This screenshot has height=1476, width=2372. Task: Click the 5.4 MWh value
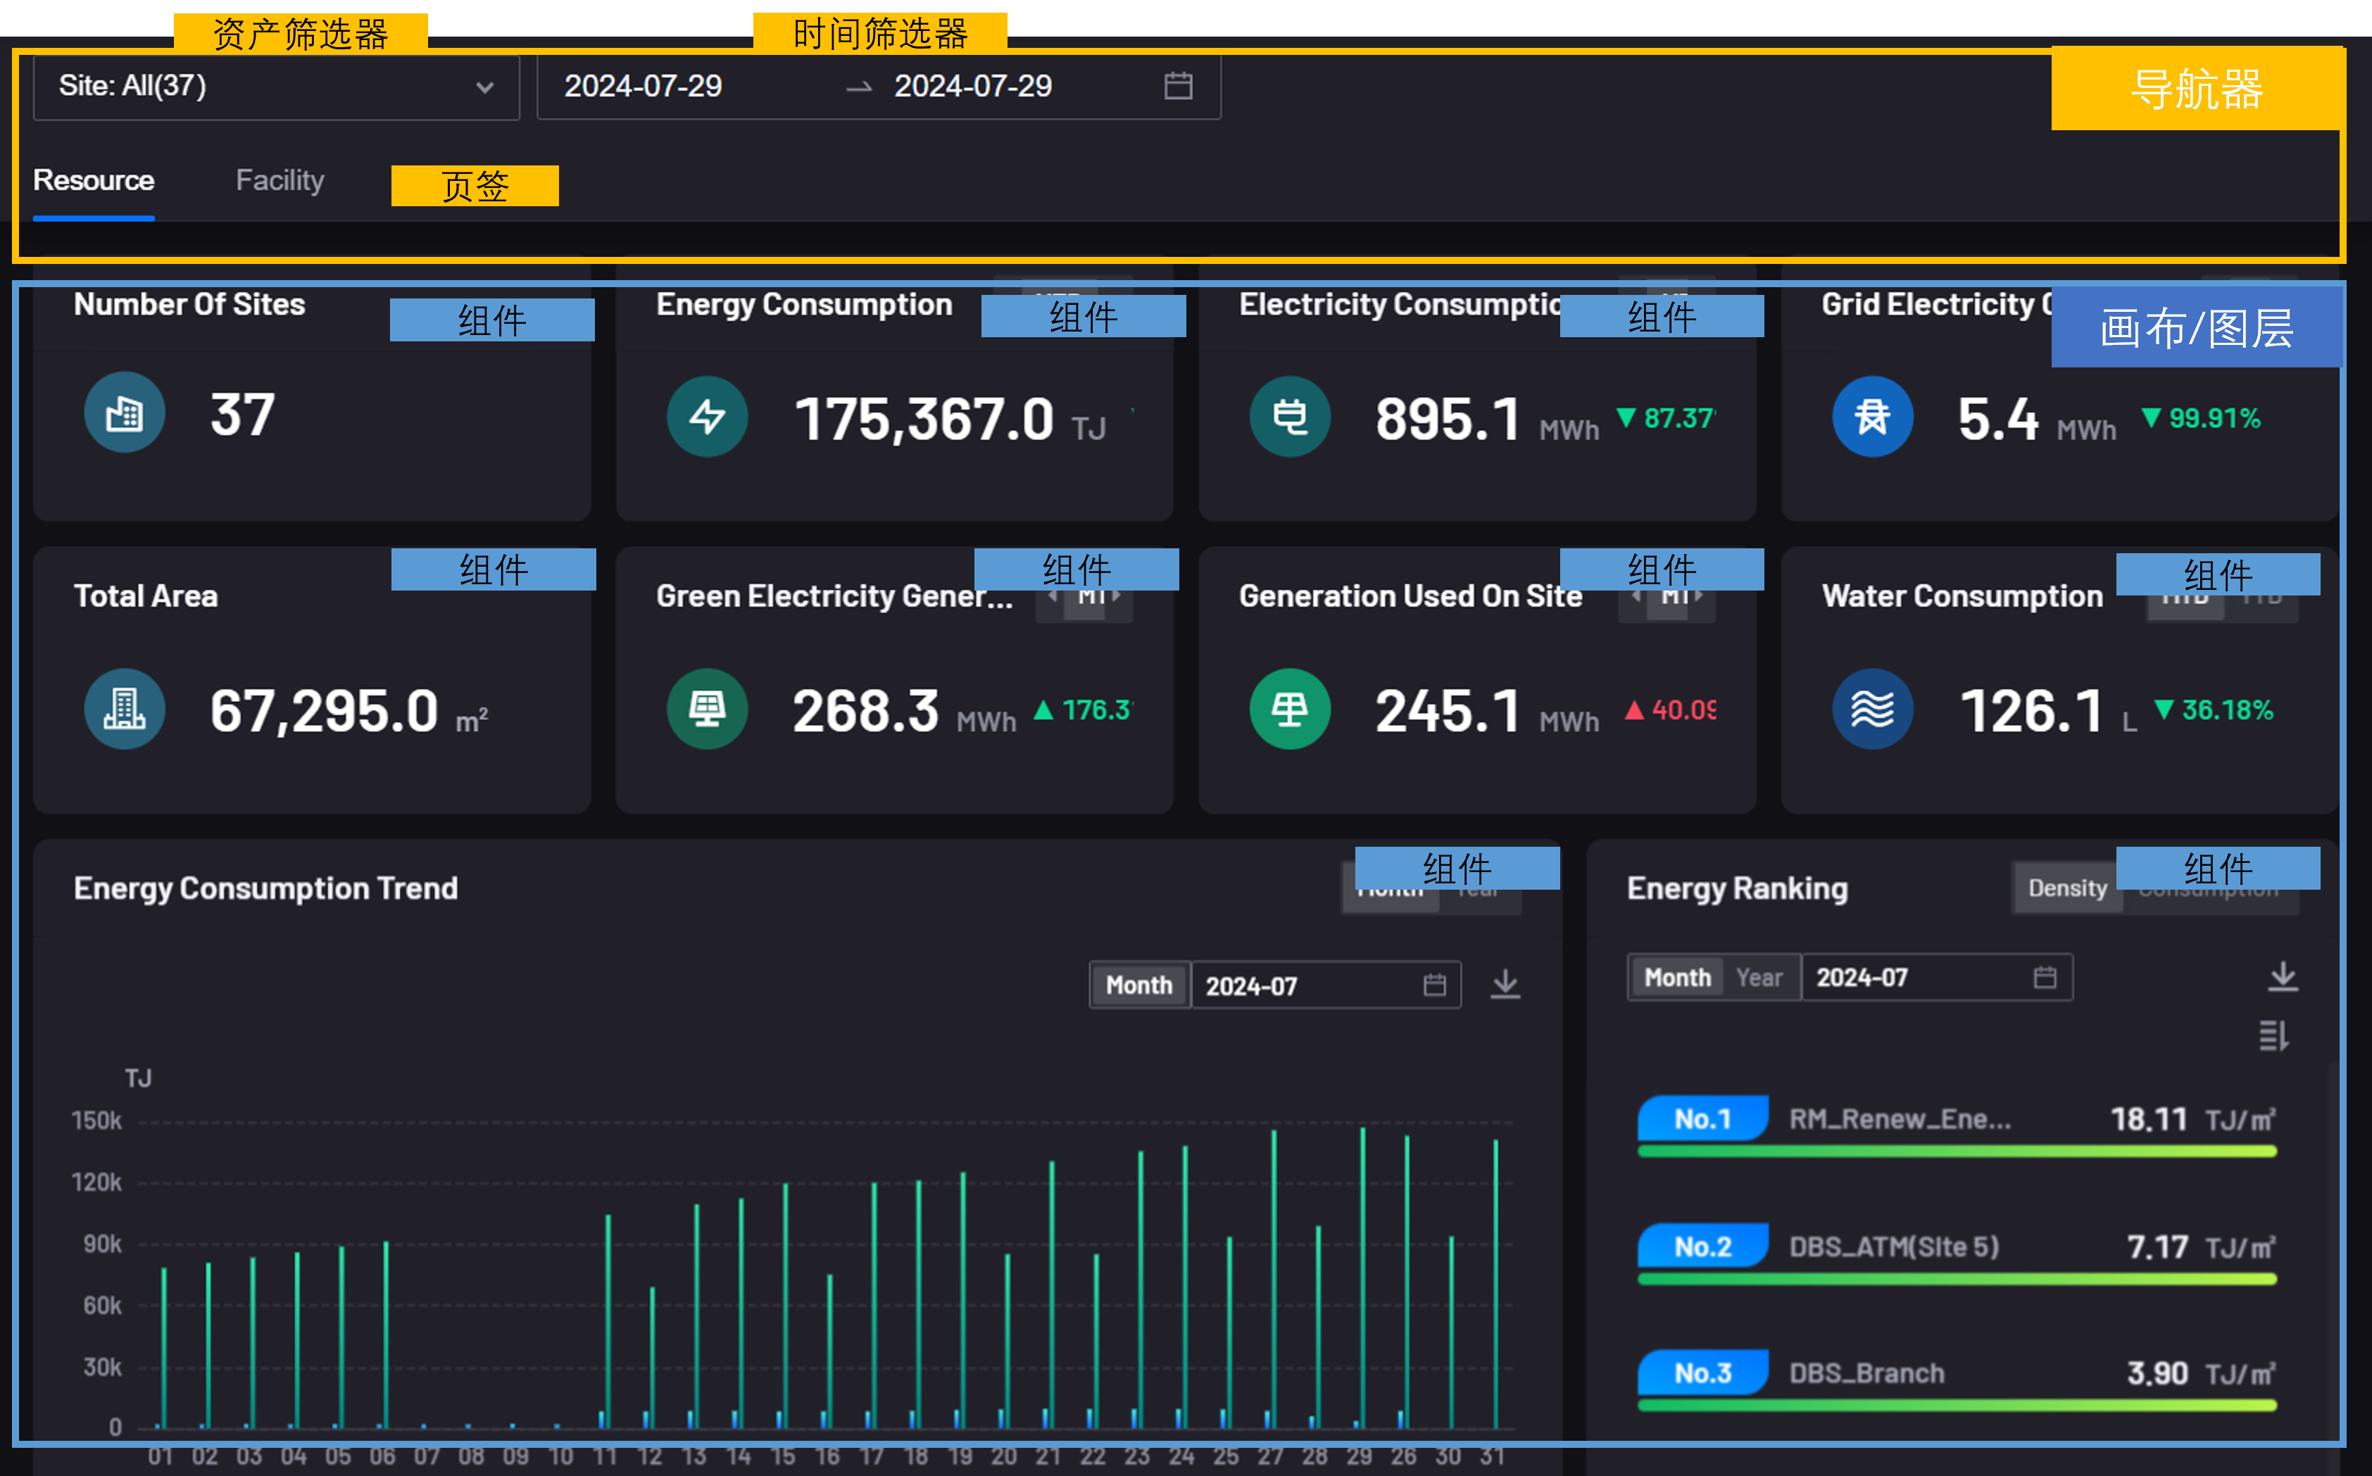[2037, 420]
